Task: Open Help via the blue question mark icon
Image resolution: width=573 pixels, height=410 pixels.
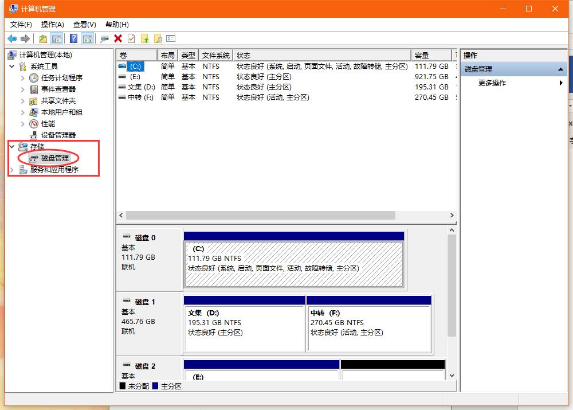Action: point(73,38)
